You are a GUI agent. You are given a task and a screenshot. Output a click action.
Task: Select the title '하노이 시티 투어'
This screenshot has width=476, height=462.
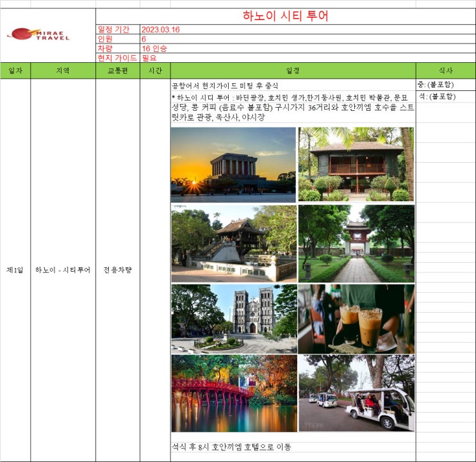(286, 16)
